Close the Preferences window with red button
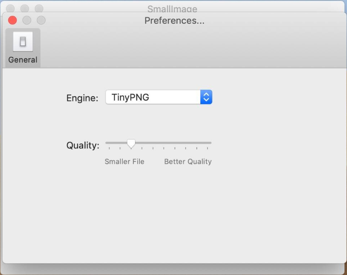Screen dimensions: 347x275 pyautogui.click(x=13, y=21)
